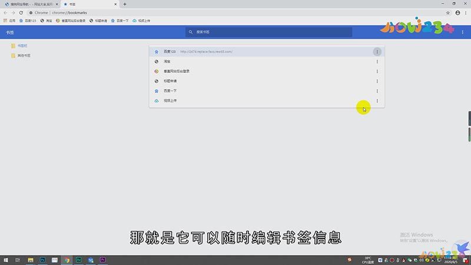Open Audition from the taskbar

tap(79, 260)
